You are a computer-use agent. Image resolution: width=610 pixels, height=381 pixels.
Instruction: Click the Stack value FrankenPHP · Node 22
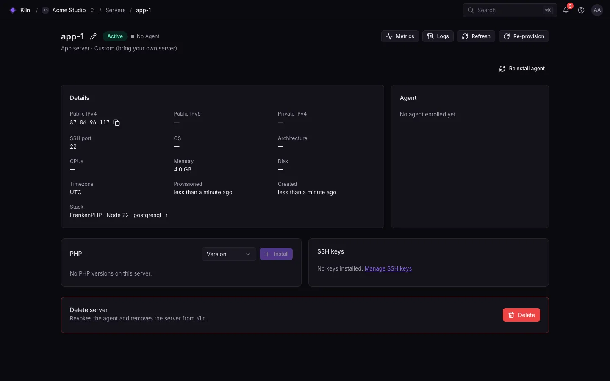pos(119,215)
